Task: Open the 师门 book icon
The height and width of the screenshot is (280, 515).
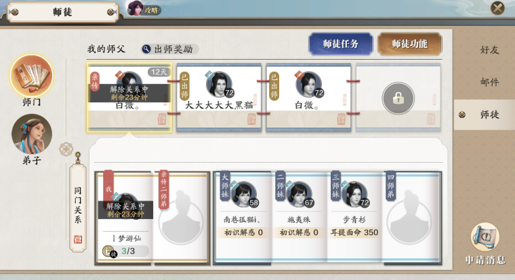Action: (x=32, y=76)
